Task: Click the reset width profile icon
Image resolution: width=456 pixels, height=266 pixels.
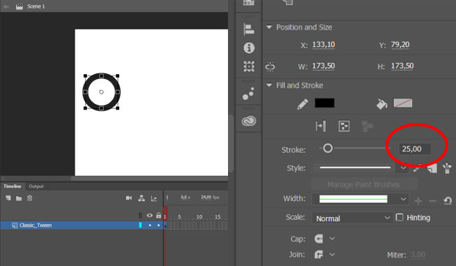Action: click(x=448, y=200)
